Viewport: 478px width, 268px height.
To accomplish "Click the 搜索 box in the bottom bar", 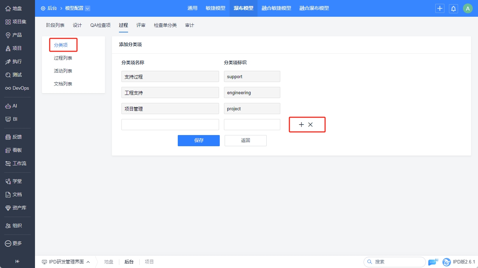I will point(395,262).
